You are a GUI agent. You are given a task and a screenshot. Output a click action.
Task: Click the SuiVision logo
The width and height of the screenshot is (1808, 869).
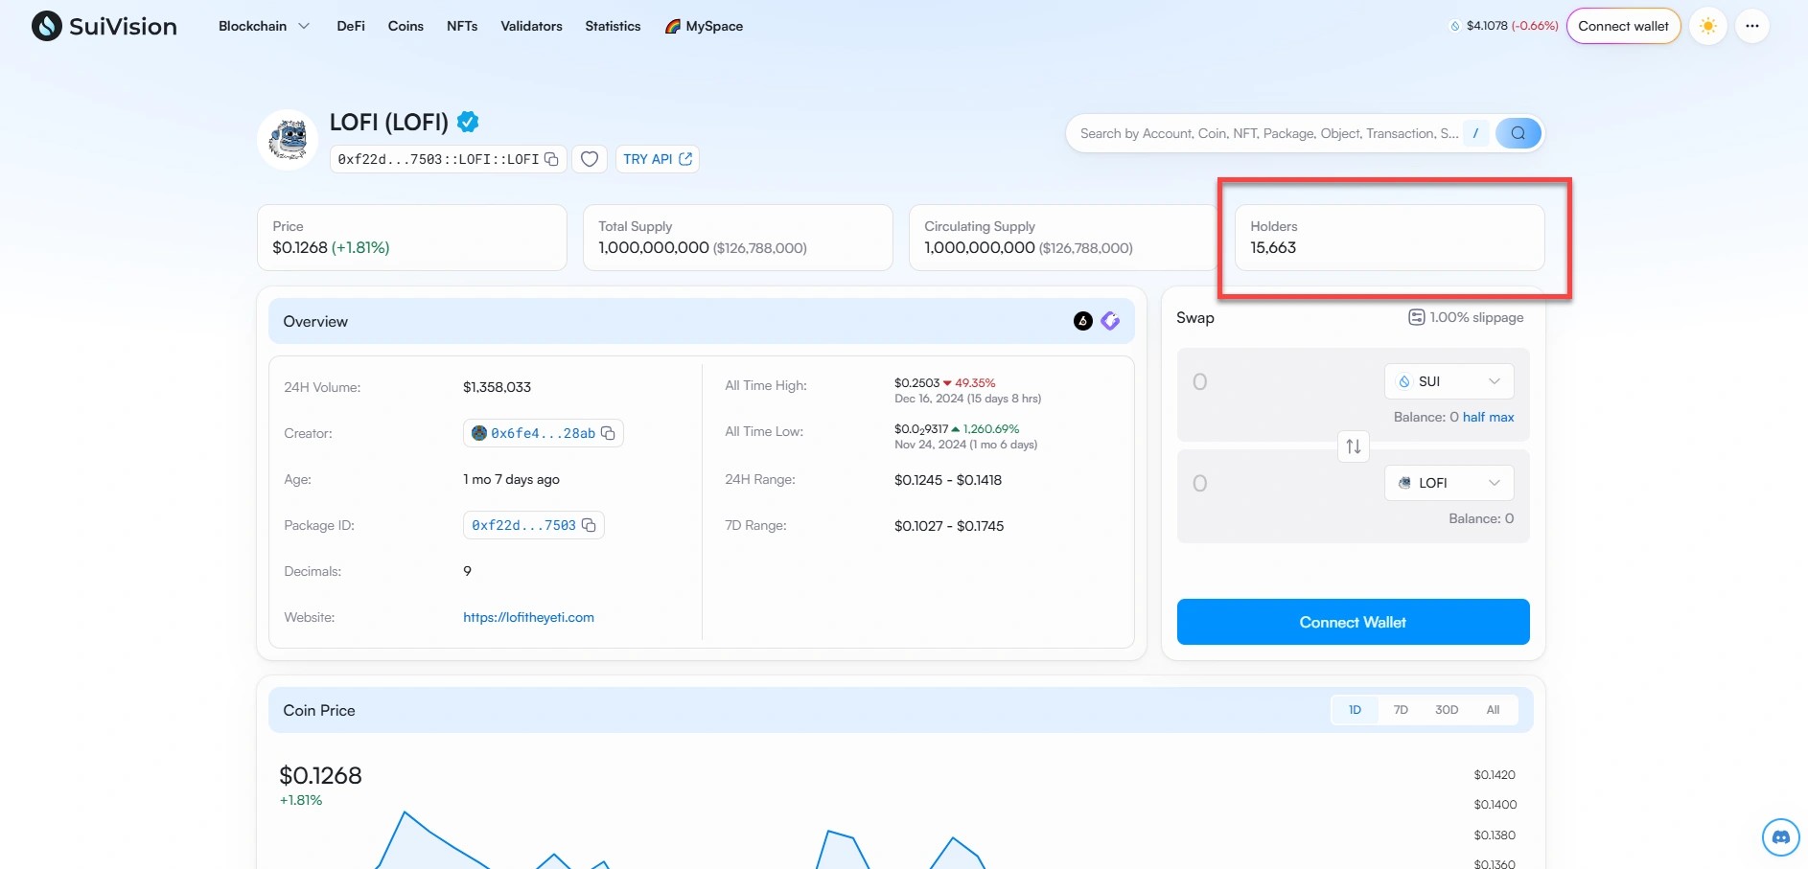(104, 26)
